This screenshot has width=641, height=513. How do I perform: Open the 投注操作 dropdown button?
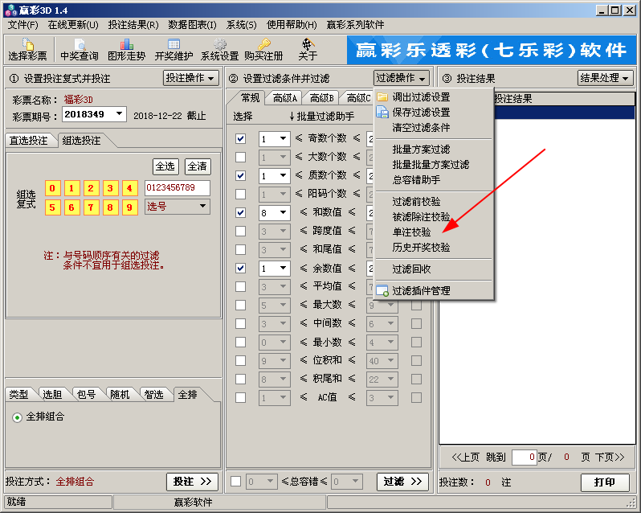[x=191, y=78]
